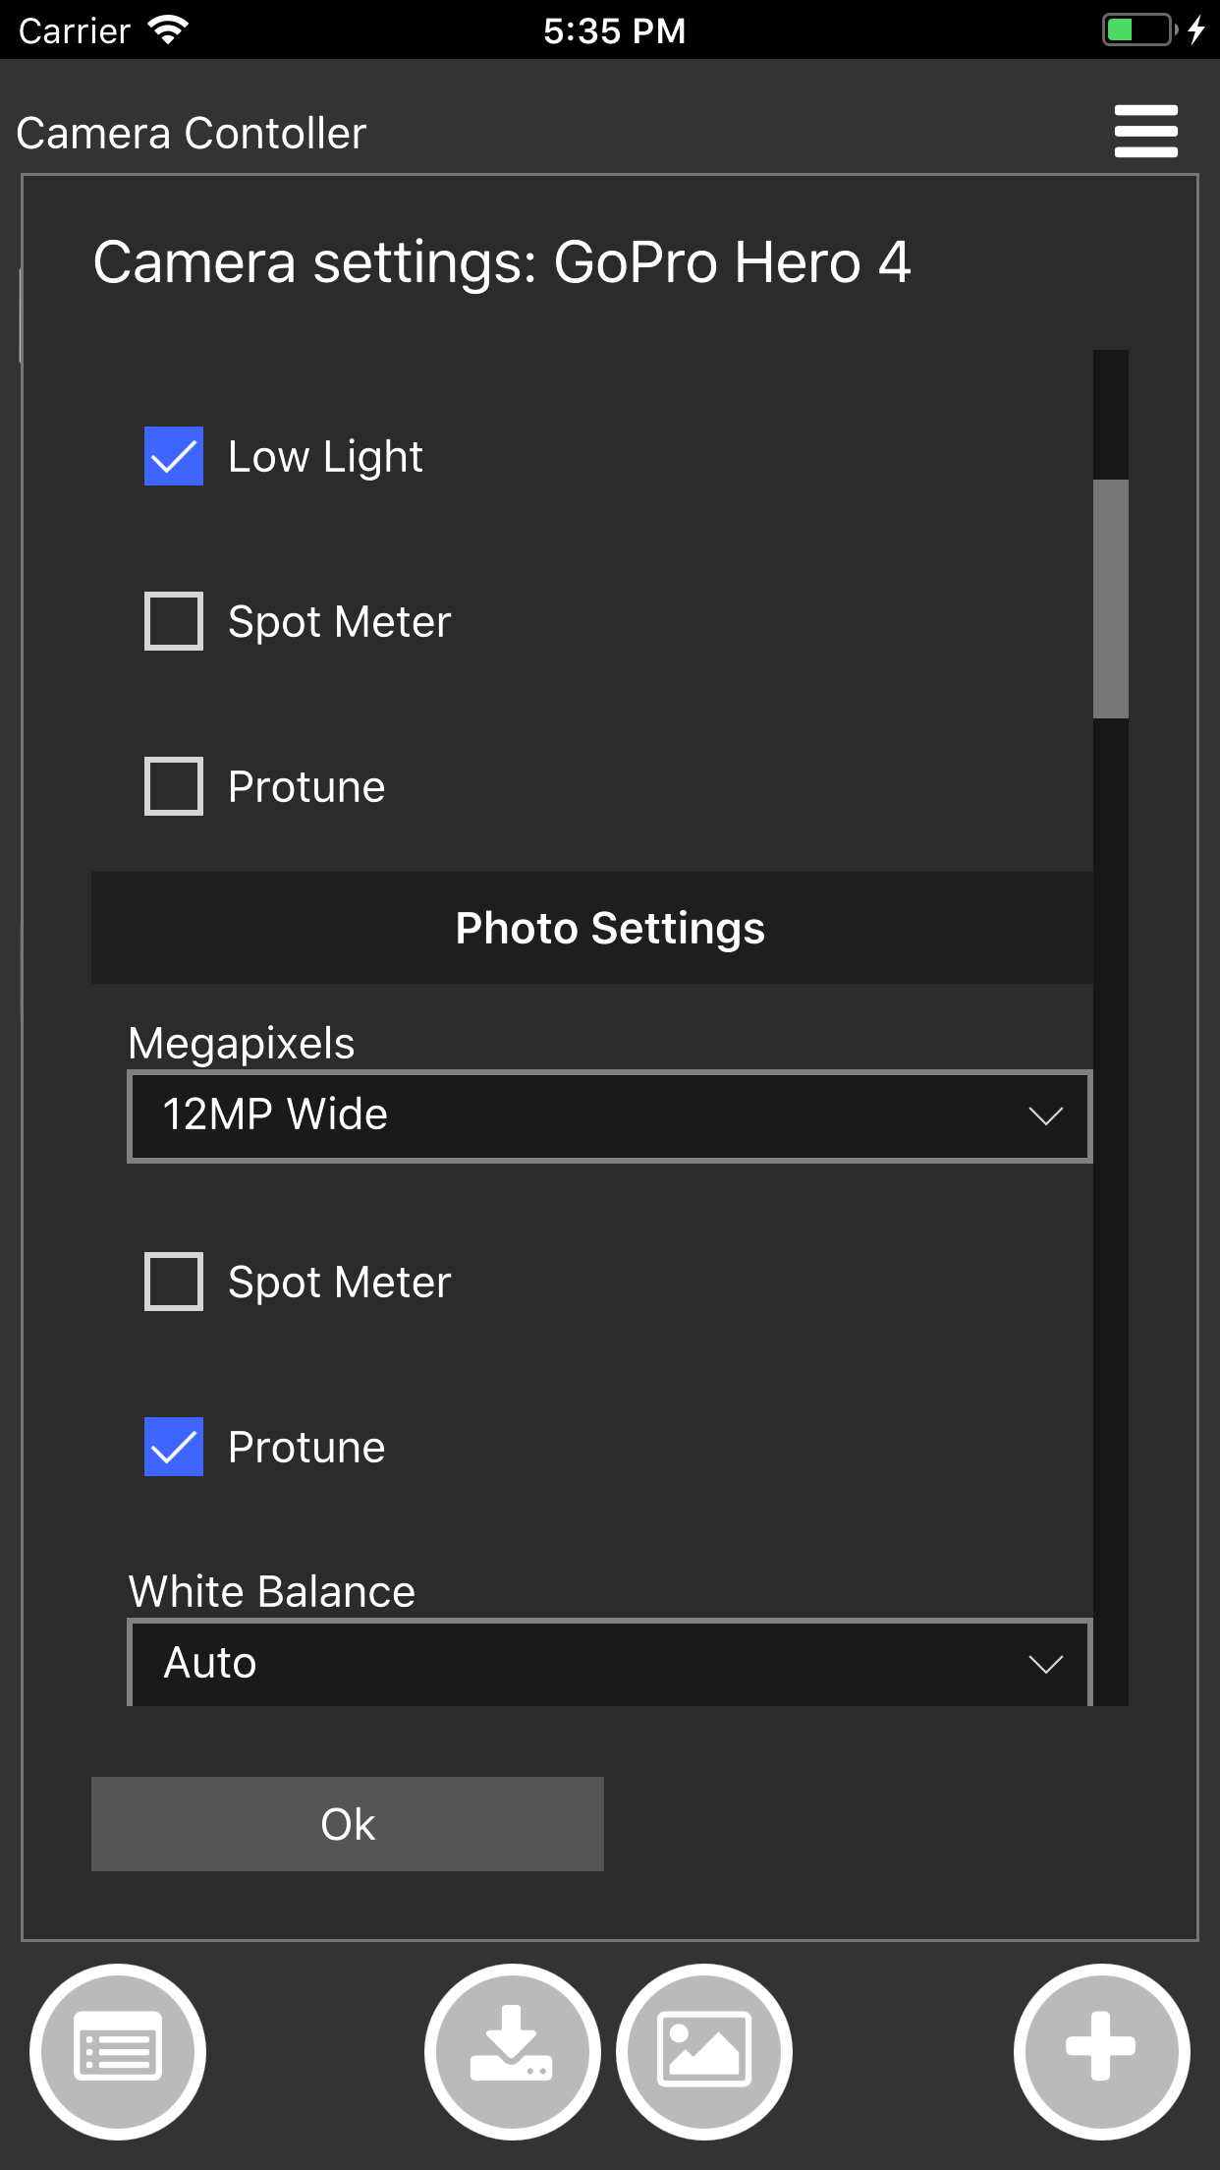Screen dimensions: 1220x2170
Task: Disable Protune under Photo Settings
Action: point(174,1447)
